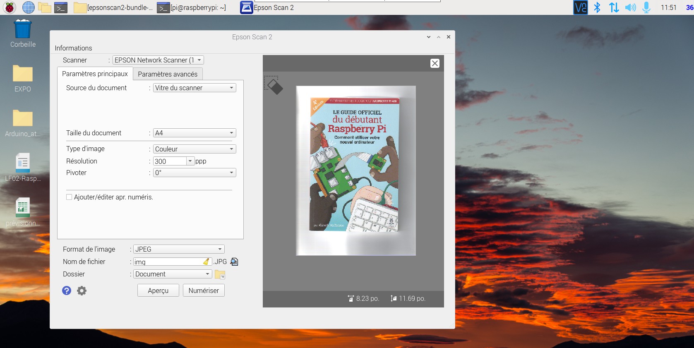The height and width of the screenshot is (348, 694).
Task: Open the Type d'image dropdown
Action: click(x=195, y=149)
